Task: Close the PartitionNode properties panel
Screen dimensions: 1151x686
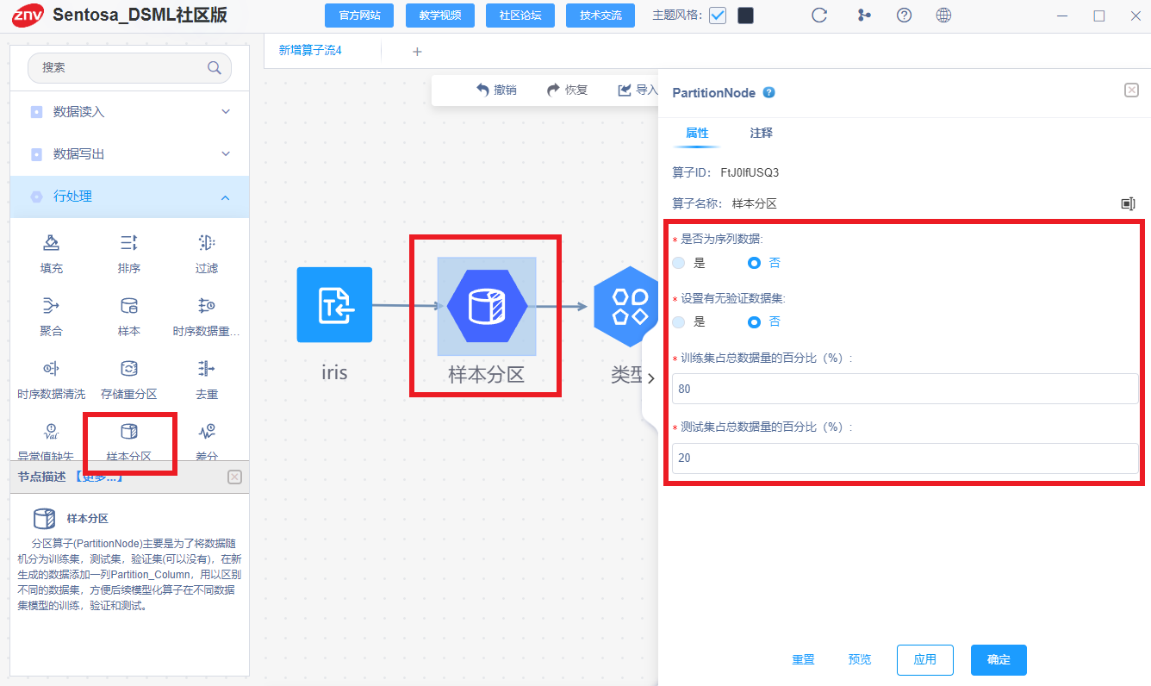Action: pos(1131,90)
